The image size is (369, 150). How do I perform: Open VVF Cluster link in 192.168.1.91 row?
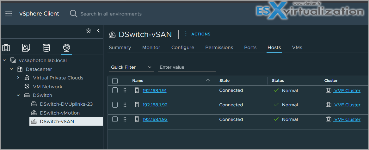click(x=347, y=91)
